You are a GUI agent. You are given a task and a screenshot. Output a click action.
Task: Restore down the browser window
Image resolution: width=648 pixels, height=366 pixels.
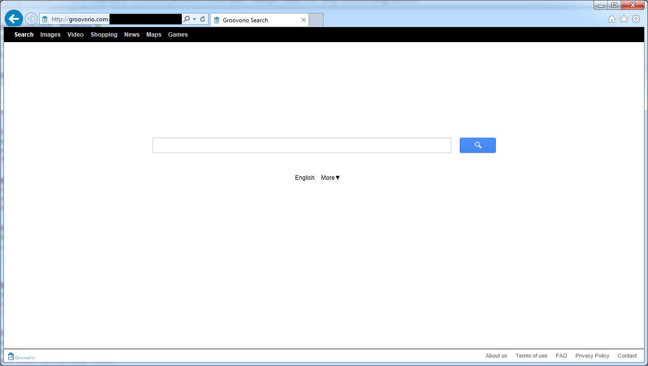click(x=614, y=5)
